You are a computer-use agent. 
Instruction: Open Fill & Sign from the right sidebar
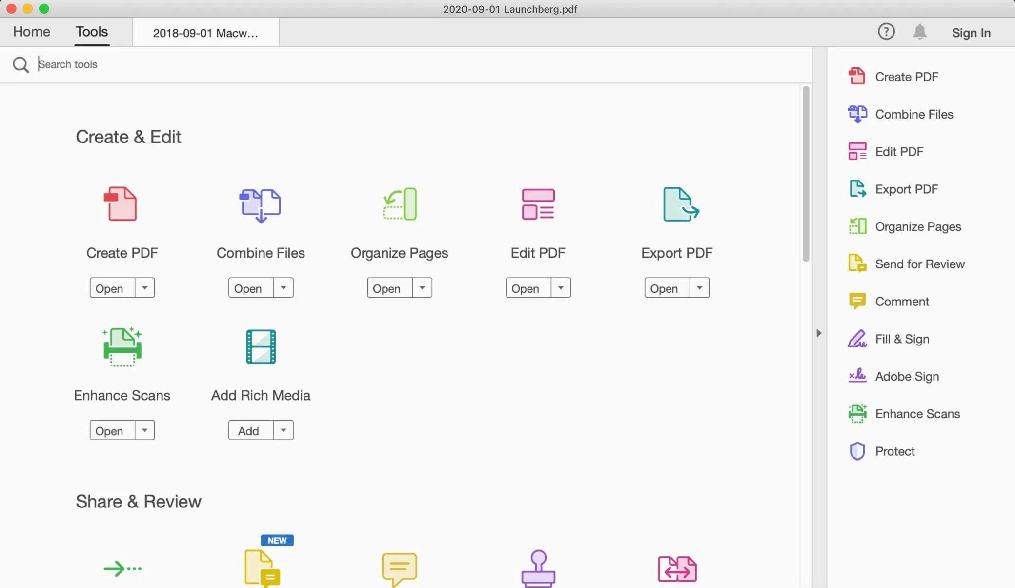point(901,339)
